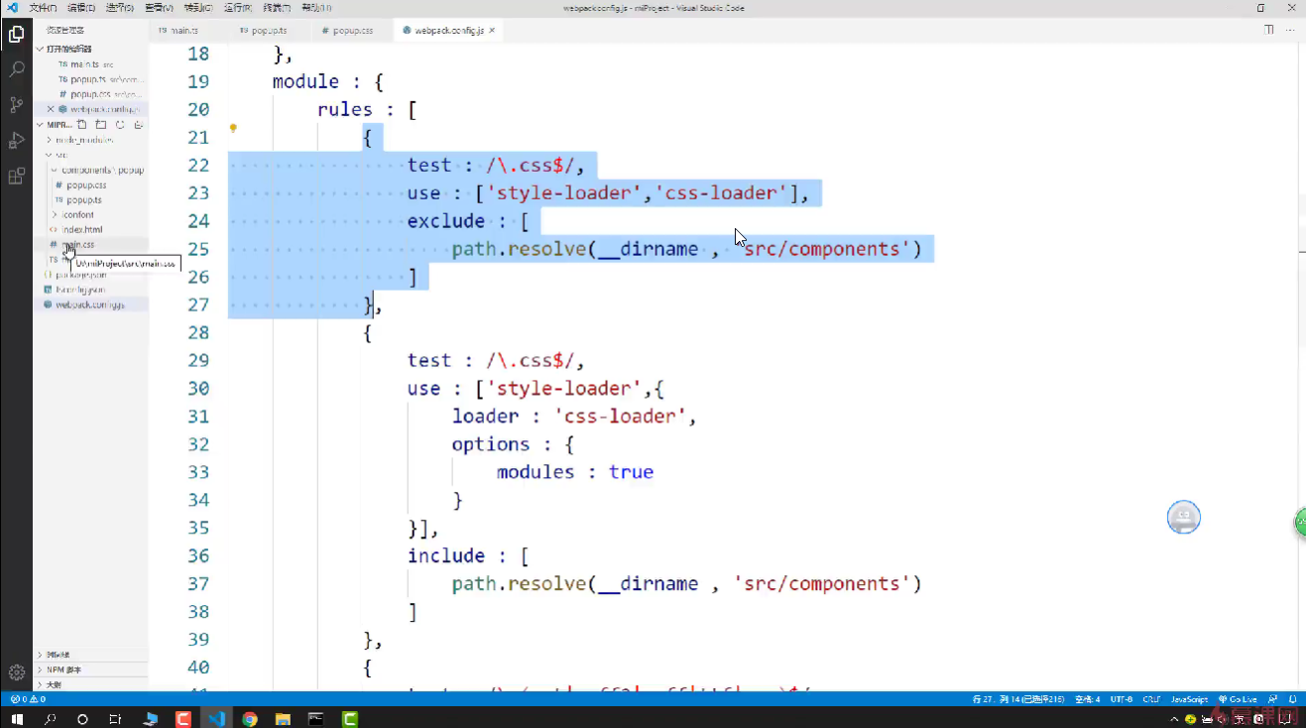The width and height of the screenshot is (1306, 728).
Task: Open the View menu
Action: (159, 7)
